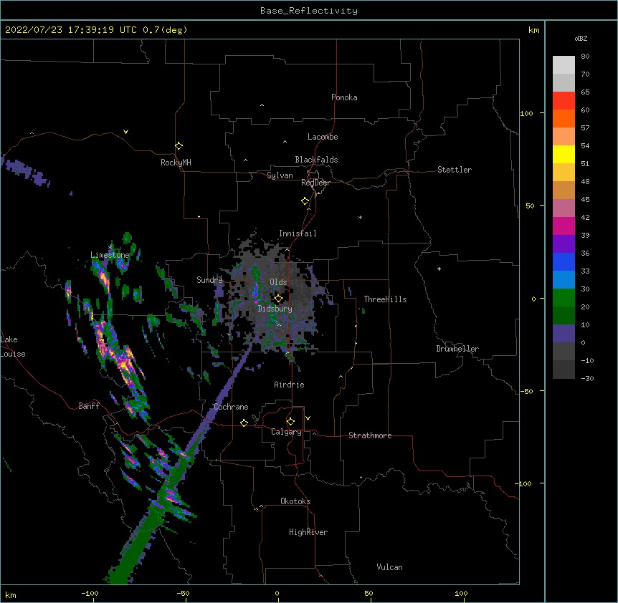Click the Lacombe city label
Screen dimensions: 618x603
323,137
